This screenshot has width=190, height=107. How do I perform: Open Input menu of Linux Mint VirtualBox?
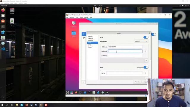coord(81,18)
